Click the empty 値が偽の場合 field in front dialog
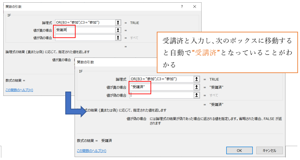 [161, 95]
